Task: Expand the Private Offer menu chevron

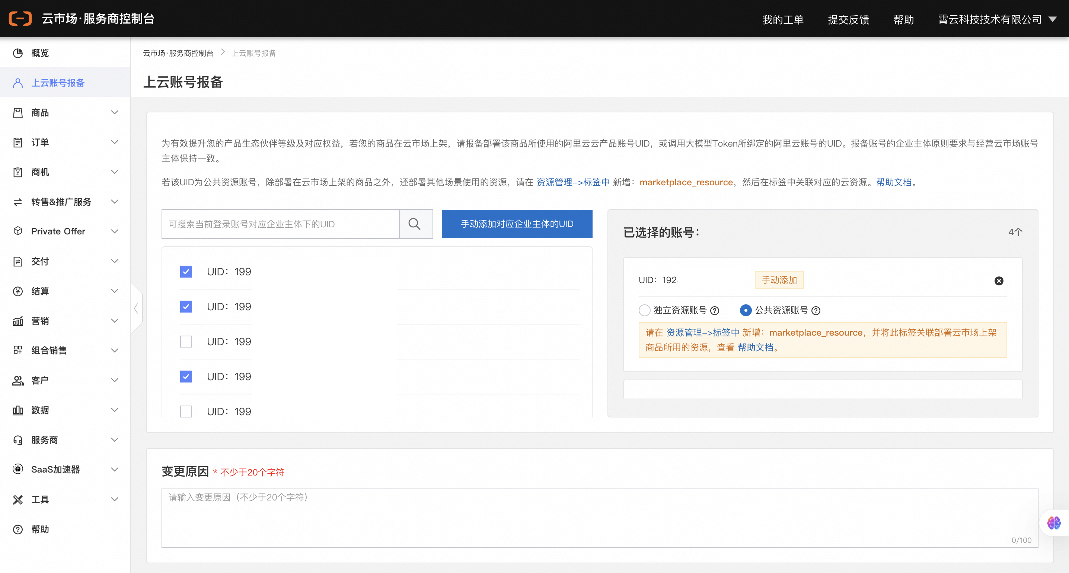Action: (115, 231)
